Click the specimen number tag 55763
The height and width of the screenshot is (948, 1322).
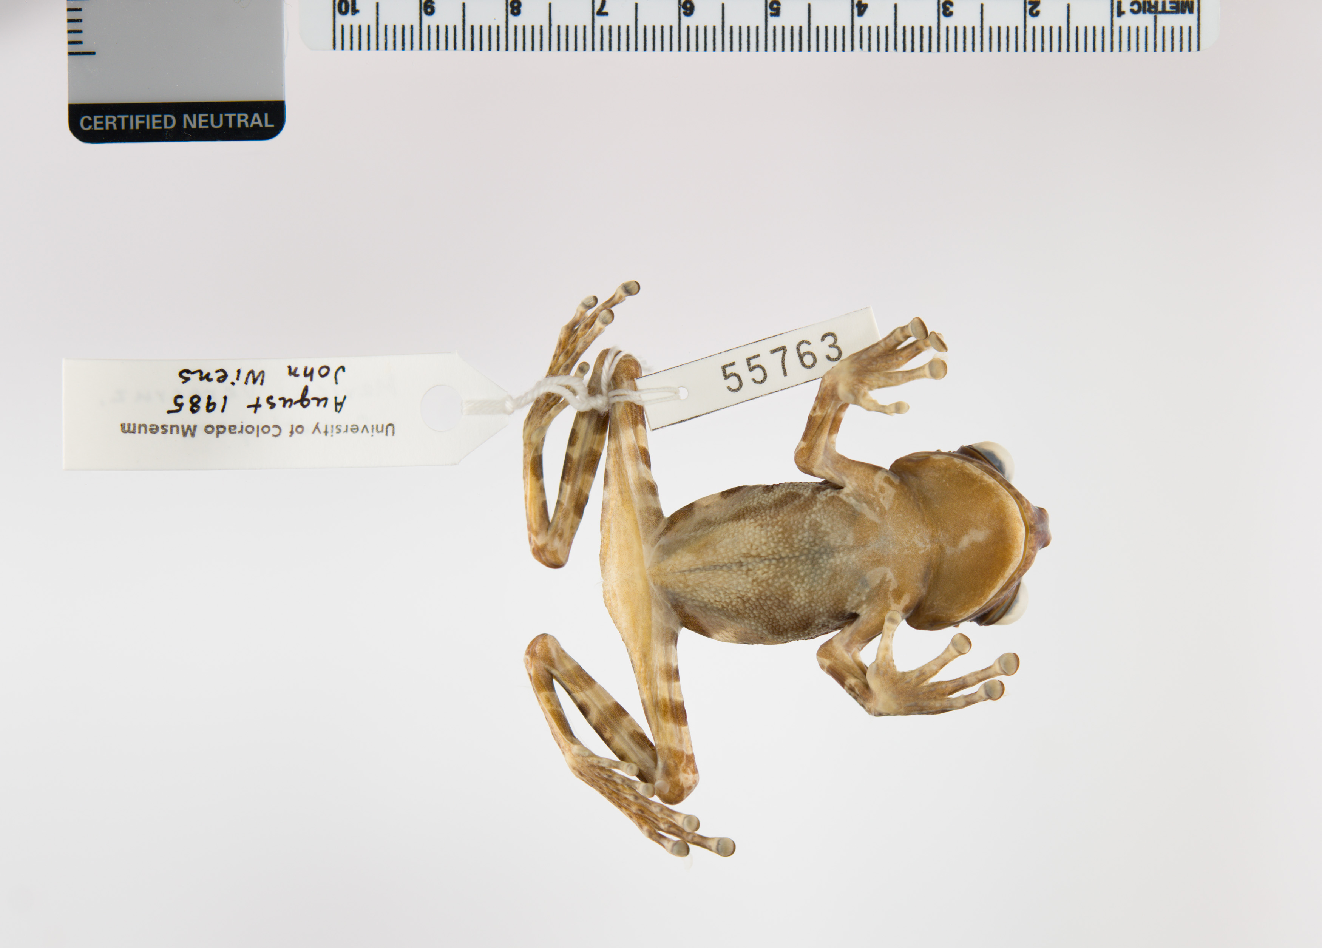(782, 363)
